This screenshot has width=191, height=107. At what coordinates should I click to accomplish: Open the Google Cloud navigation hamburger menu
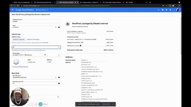click(13, 10)
